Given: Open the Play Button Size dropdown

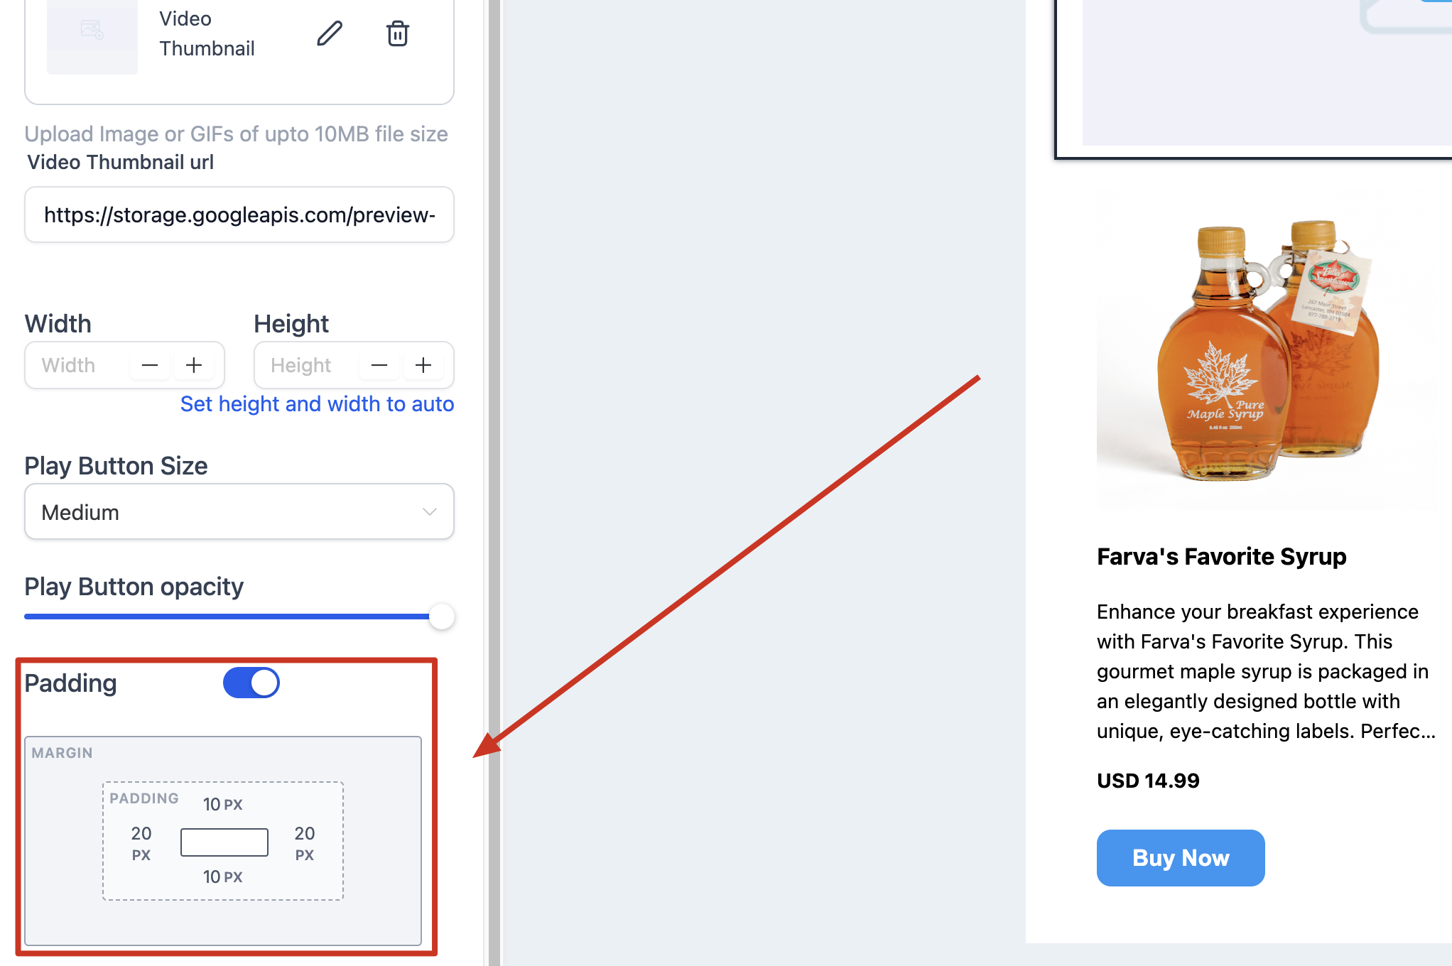Looking at the screenshot, I should tap(239, 511).
